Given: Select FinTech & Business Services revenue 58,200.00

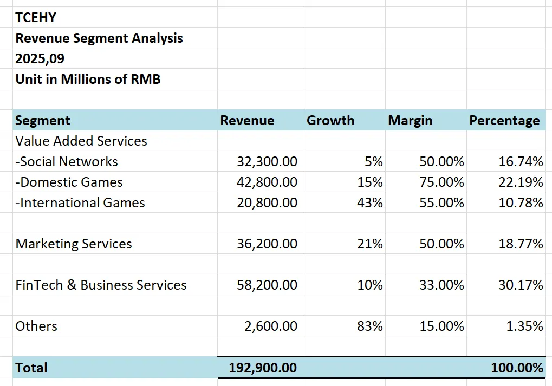Looking at the screenshot, I should (x=267, y=285).
